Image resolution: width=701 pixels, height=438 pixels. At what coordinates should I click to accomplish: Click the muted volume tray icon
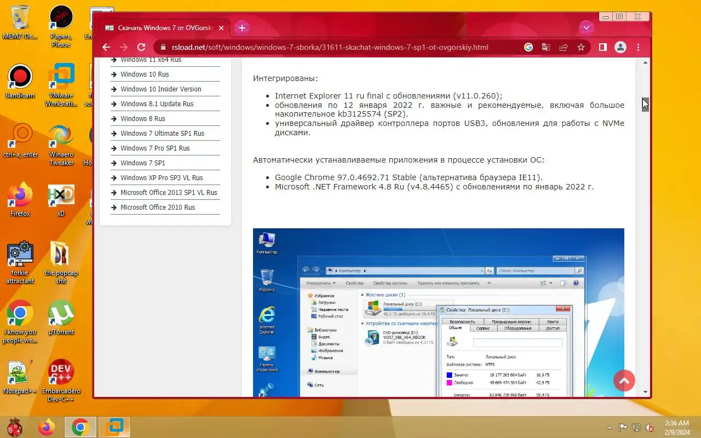pyautogui.click(x=650, y=428)
